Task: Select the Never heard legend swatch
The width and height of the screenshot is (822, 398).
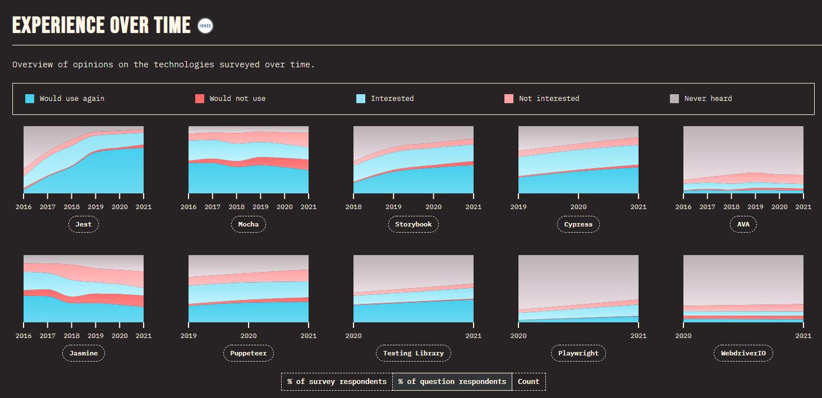Action: coord(674,99)
